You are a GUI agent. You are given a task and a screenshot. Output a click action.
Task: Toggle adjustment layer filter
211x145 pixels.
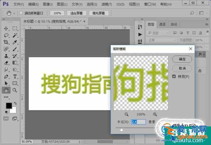click(181, 33)
